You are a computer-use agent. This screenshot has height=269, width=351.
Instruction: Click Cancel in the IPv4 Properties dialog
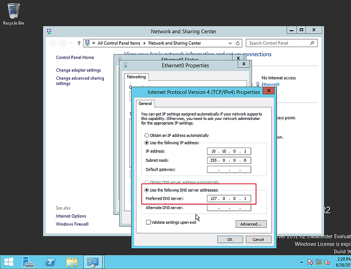(x=258, y=239)
